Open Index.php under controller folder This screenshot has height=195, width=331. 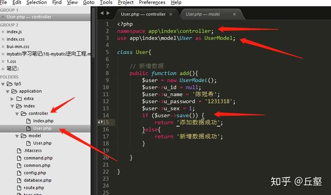tap(43, 121)
